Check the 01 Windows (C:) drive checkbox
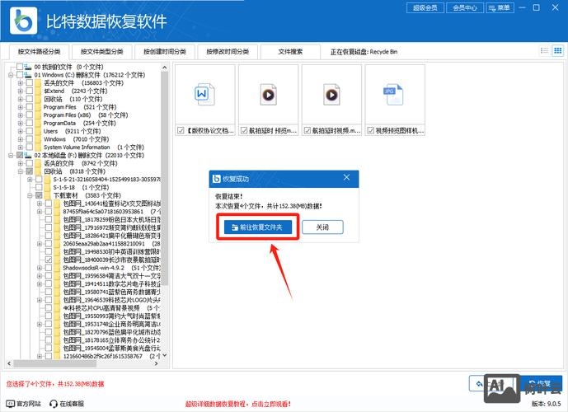 coord(20,75)
